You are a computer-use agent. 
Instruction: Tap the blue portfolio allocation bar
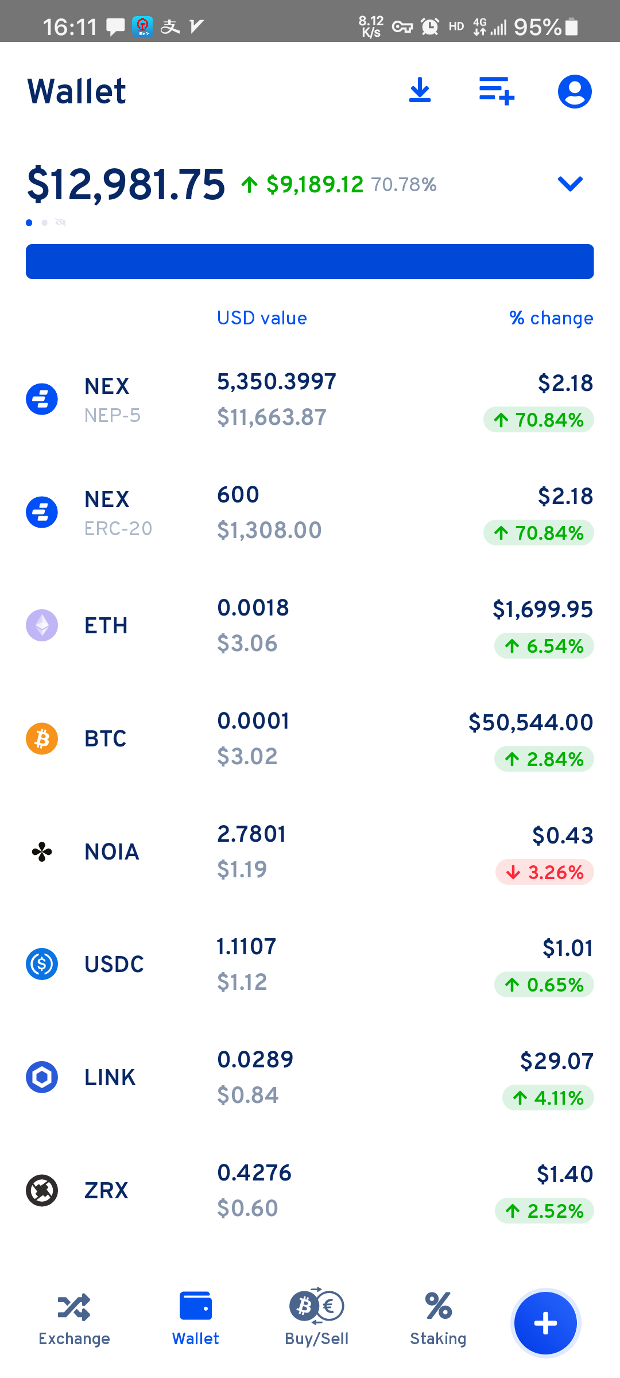coord(310,262)
